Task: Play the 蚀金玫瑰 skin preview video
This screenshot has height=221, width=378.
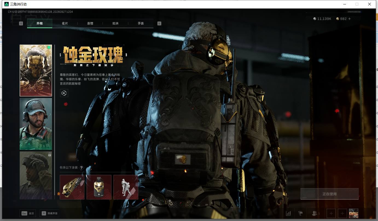Action: click(64, 93)
